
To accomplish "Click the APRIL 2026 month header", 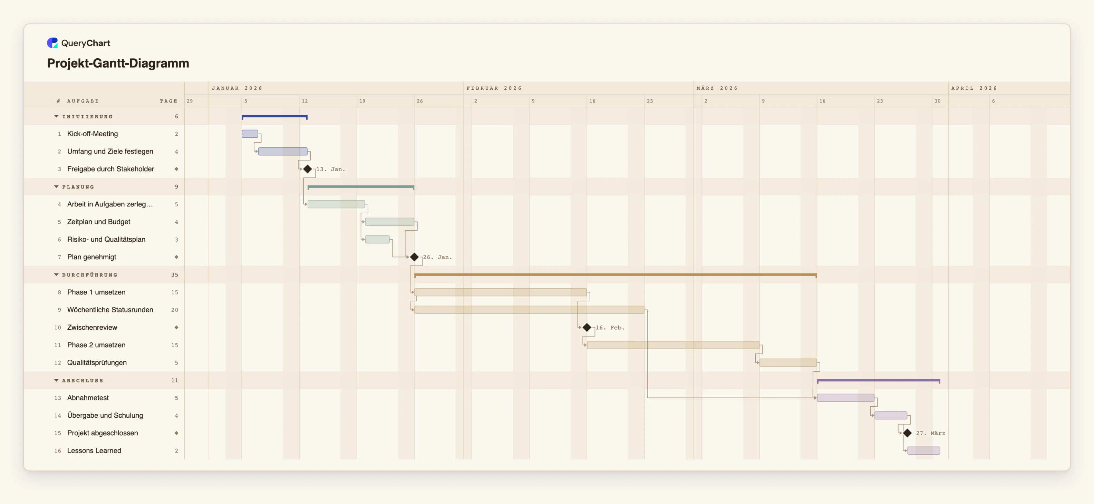I will [x=974, y=88].
